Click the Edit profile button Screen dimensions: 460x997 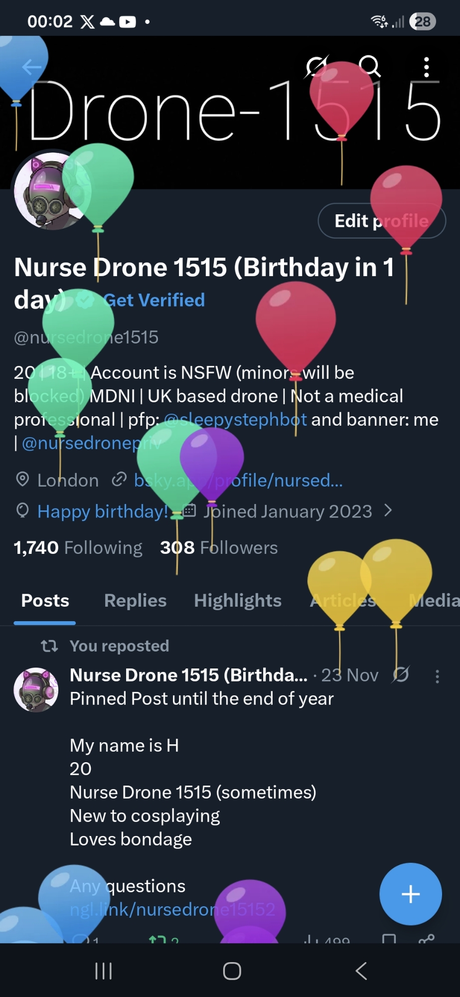point(382,221)
